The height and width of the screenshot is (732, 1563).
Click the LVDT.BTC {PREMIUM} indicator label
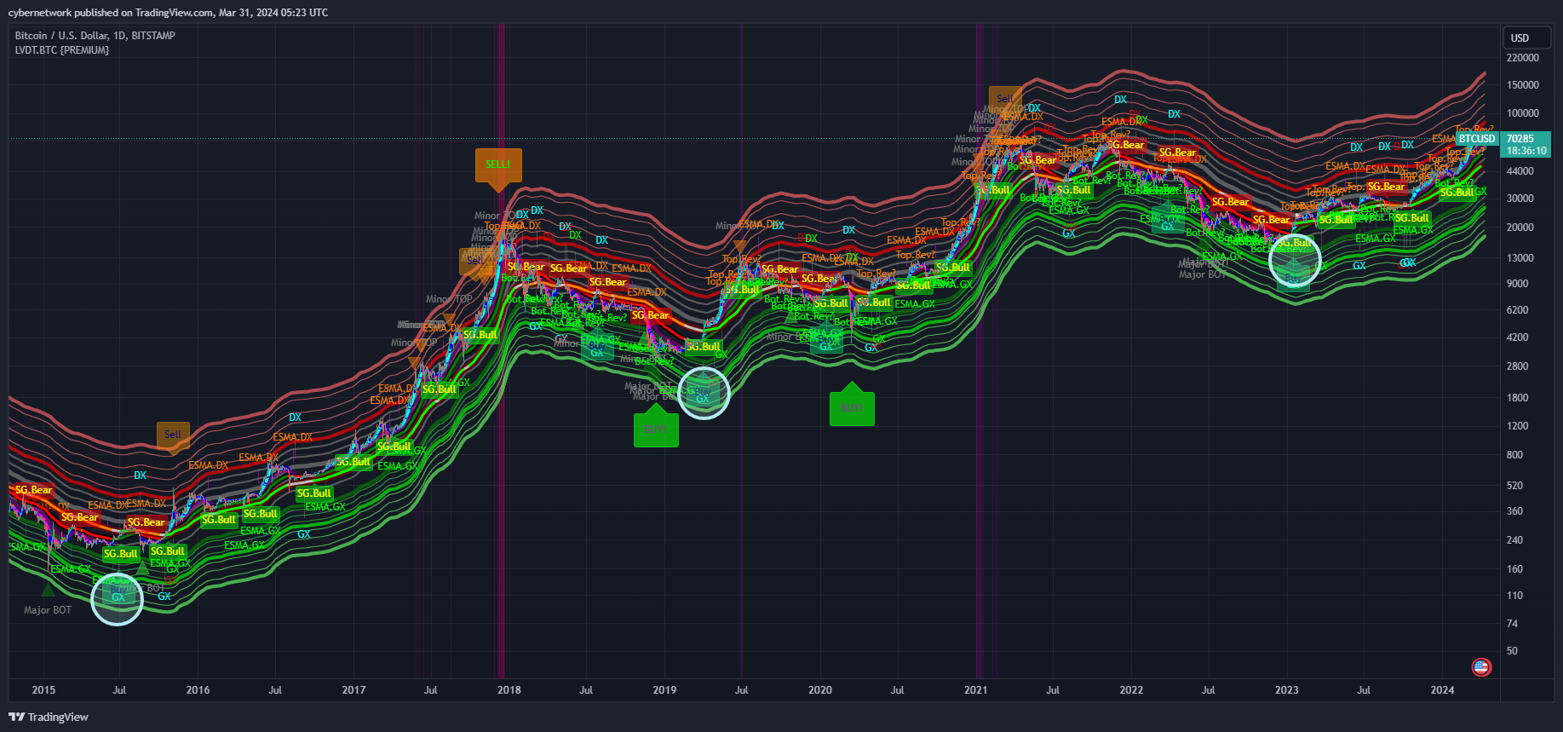click(62, 50)
